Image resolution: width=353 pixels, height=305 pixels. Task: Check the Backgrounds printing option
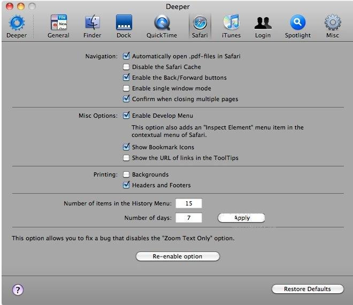tap(126, 174)
